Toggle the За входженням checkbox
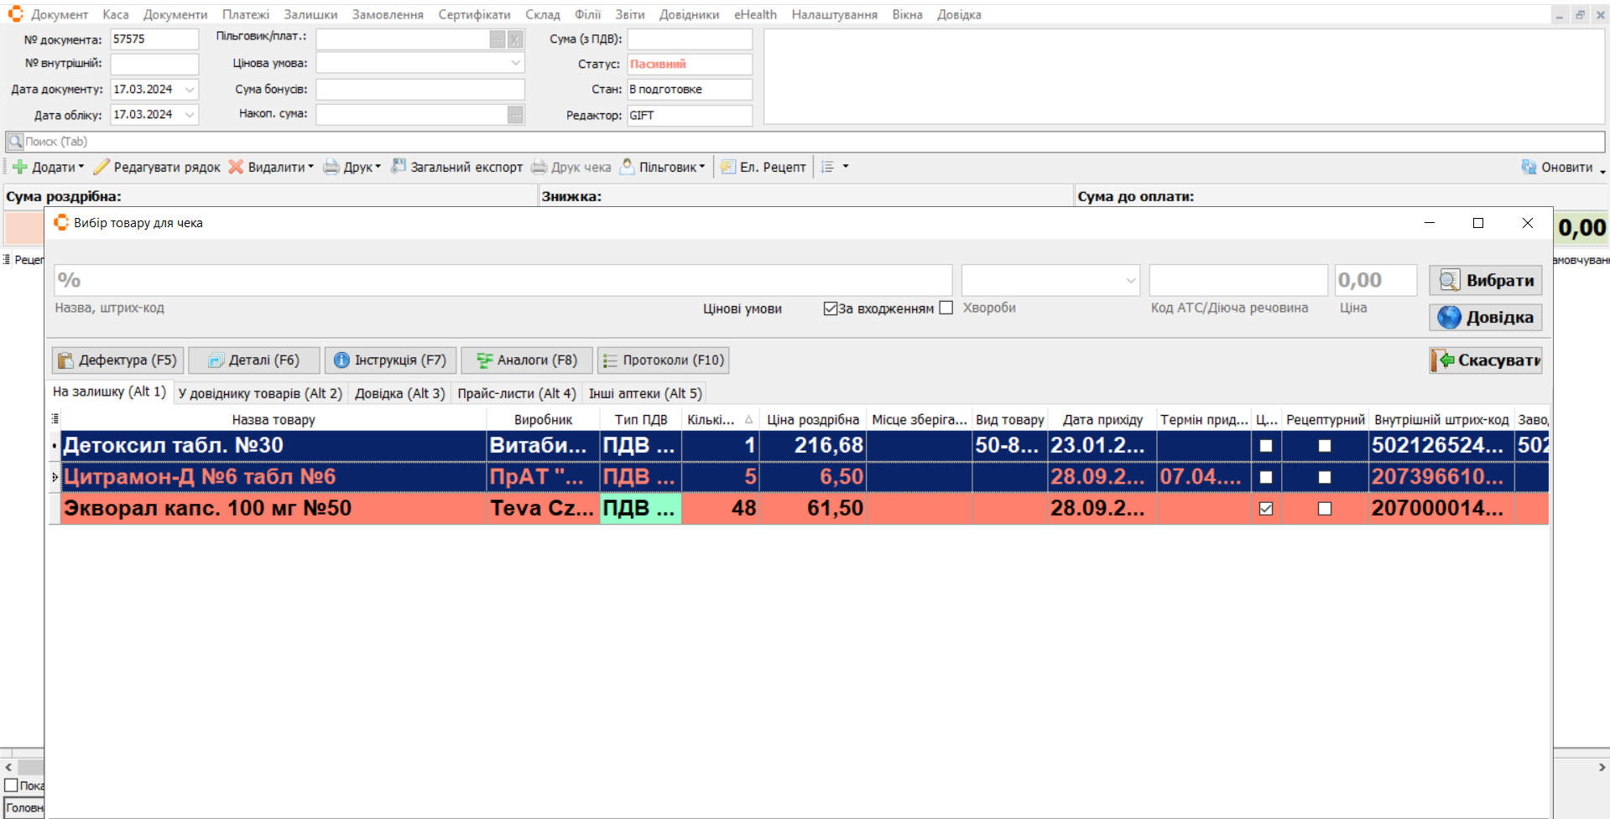This screenshot has width=1610, height=819. tap(831, 308)
